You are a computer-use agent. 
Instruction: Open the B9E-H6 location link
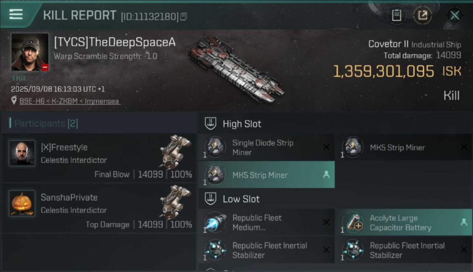coord(69,101)
